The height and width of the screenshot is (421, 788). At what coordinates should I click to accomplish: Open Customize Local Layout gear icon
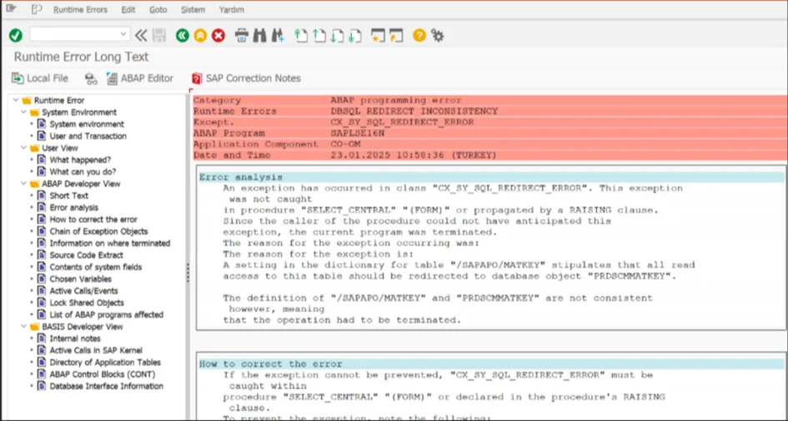point(437,35)
